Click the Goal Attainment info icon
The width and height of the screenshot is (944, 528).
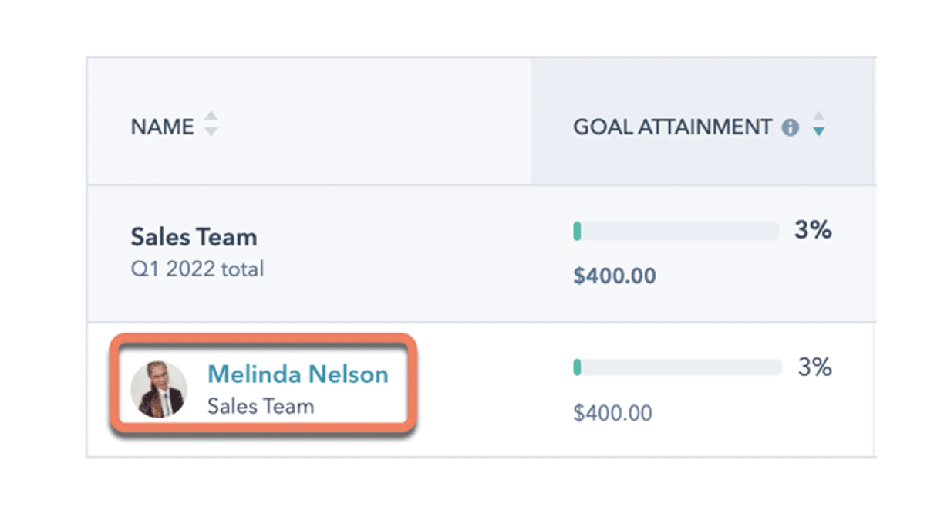[x=791, y=127]
